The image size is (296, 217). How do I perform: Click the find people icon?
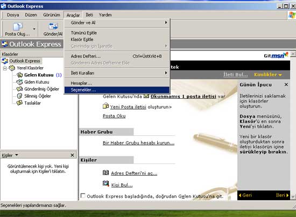(x=105, y=184)
